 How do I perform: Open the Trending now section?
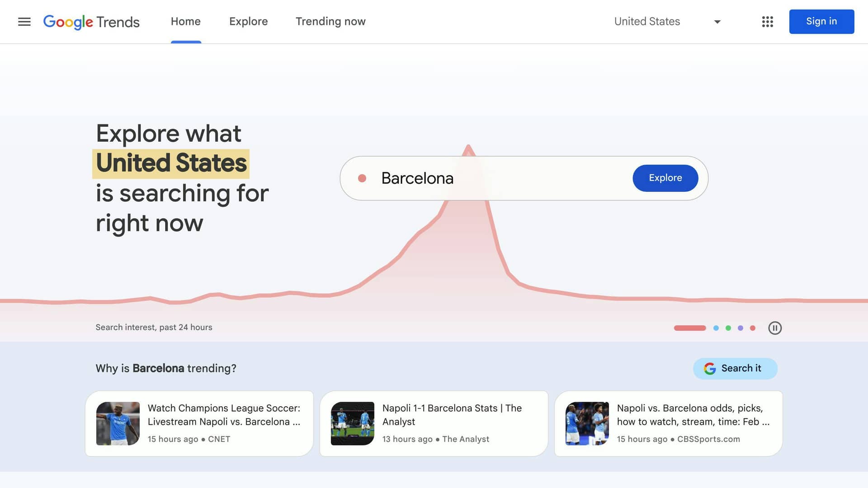coord(330,21)
